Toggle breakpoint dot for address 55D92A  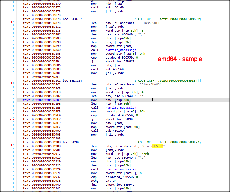[x=14, y=168]
